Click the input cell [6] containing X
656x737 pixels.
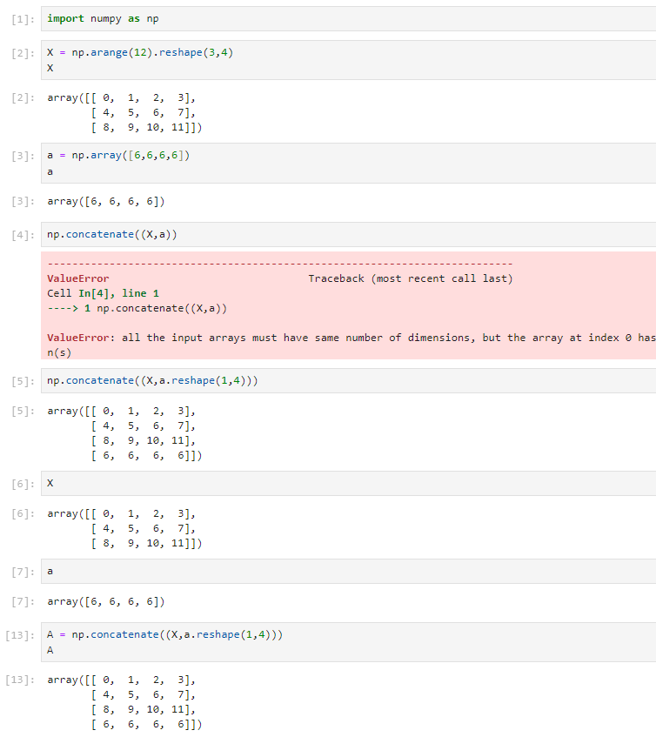point(348,483)
